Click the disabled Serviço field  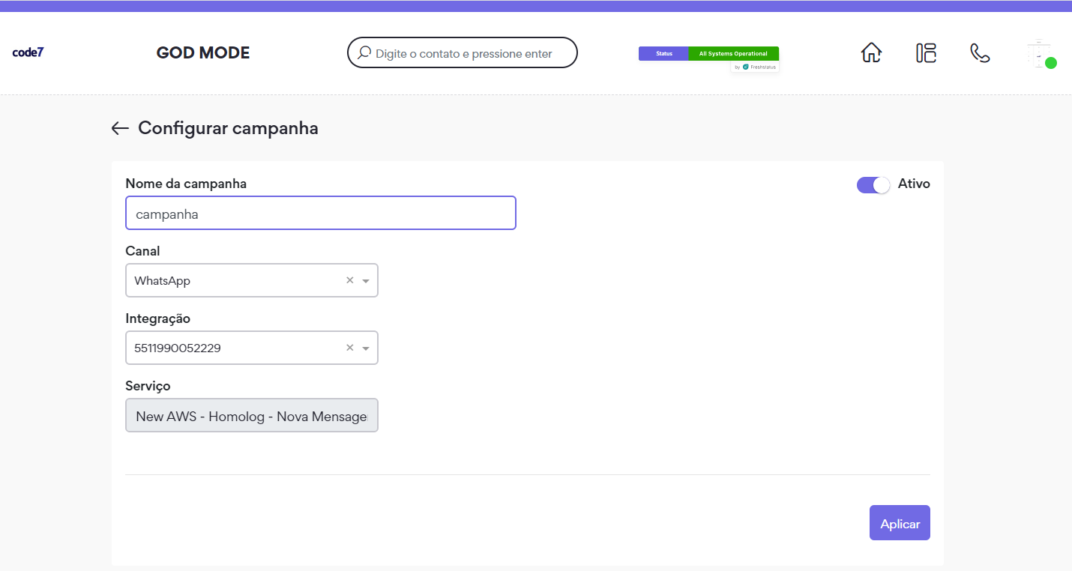252,415
